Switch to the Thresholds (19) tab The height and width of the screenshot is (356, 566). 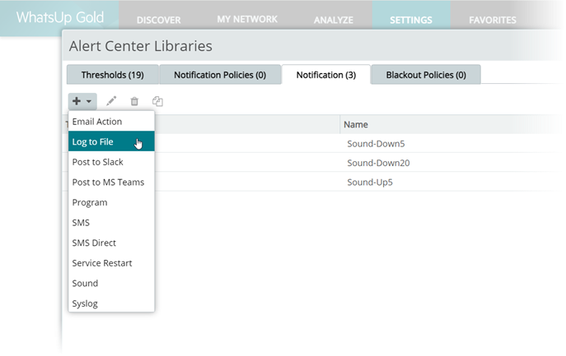[x=113, y=75]
